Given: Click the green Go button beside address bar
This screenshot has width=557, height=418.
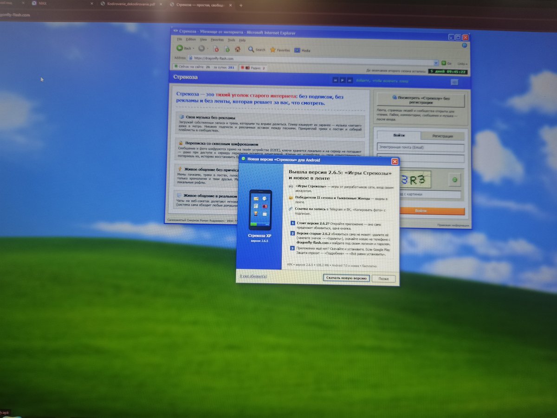Looking at the screenshot, I should [x=446, y=63].
